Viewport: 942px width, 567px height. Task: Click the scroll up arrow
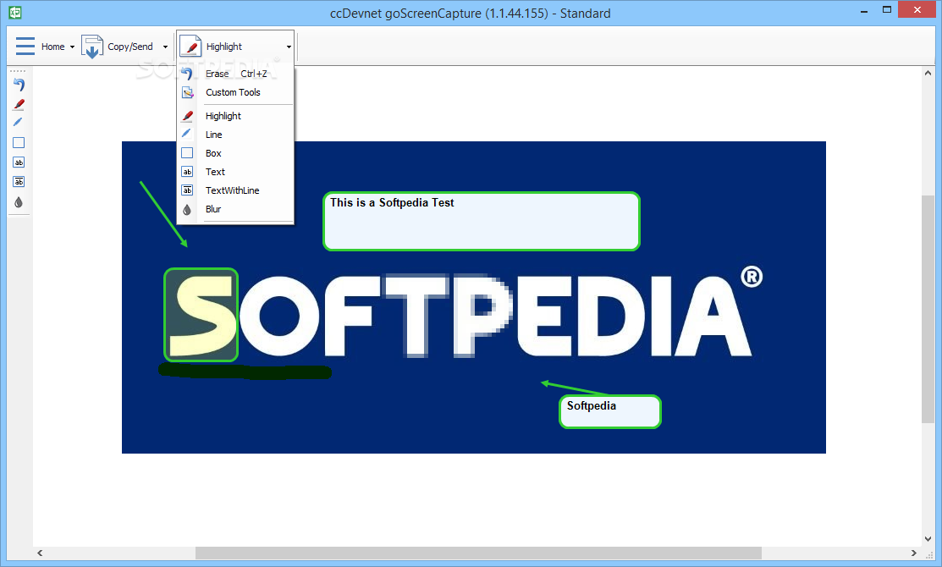coord(928,73)
